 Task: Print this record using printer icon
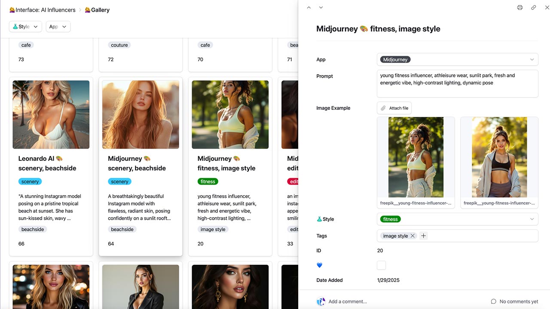(520, 7)
